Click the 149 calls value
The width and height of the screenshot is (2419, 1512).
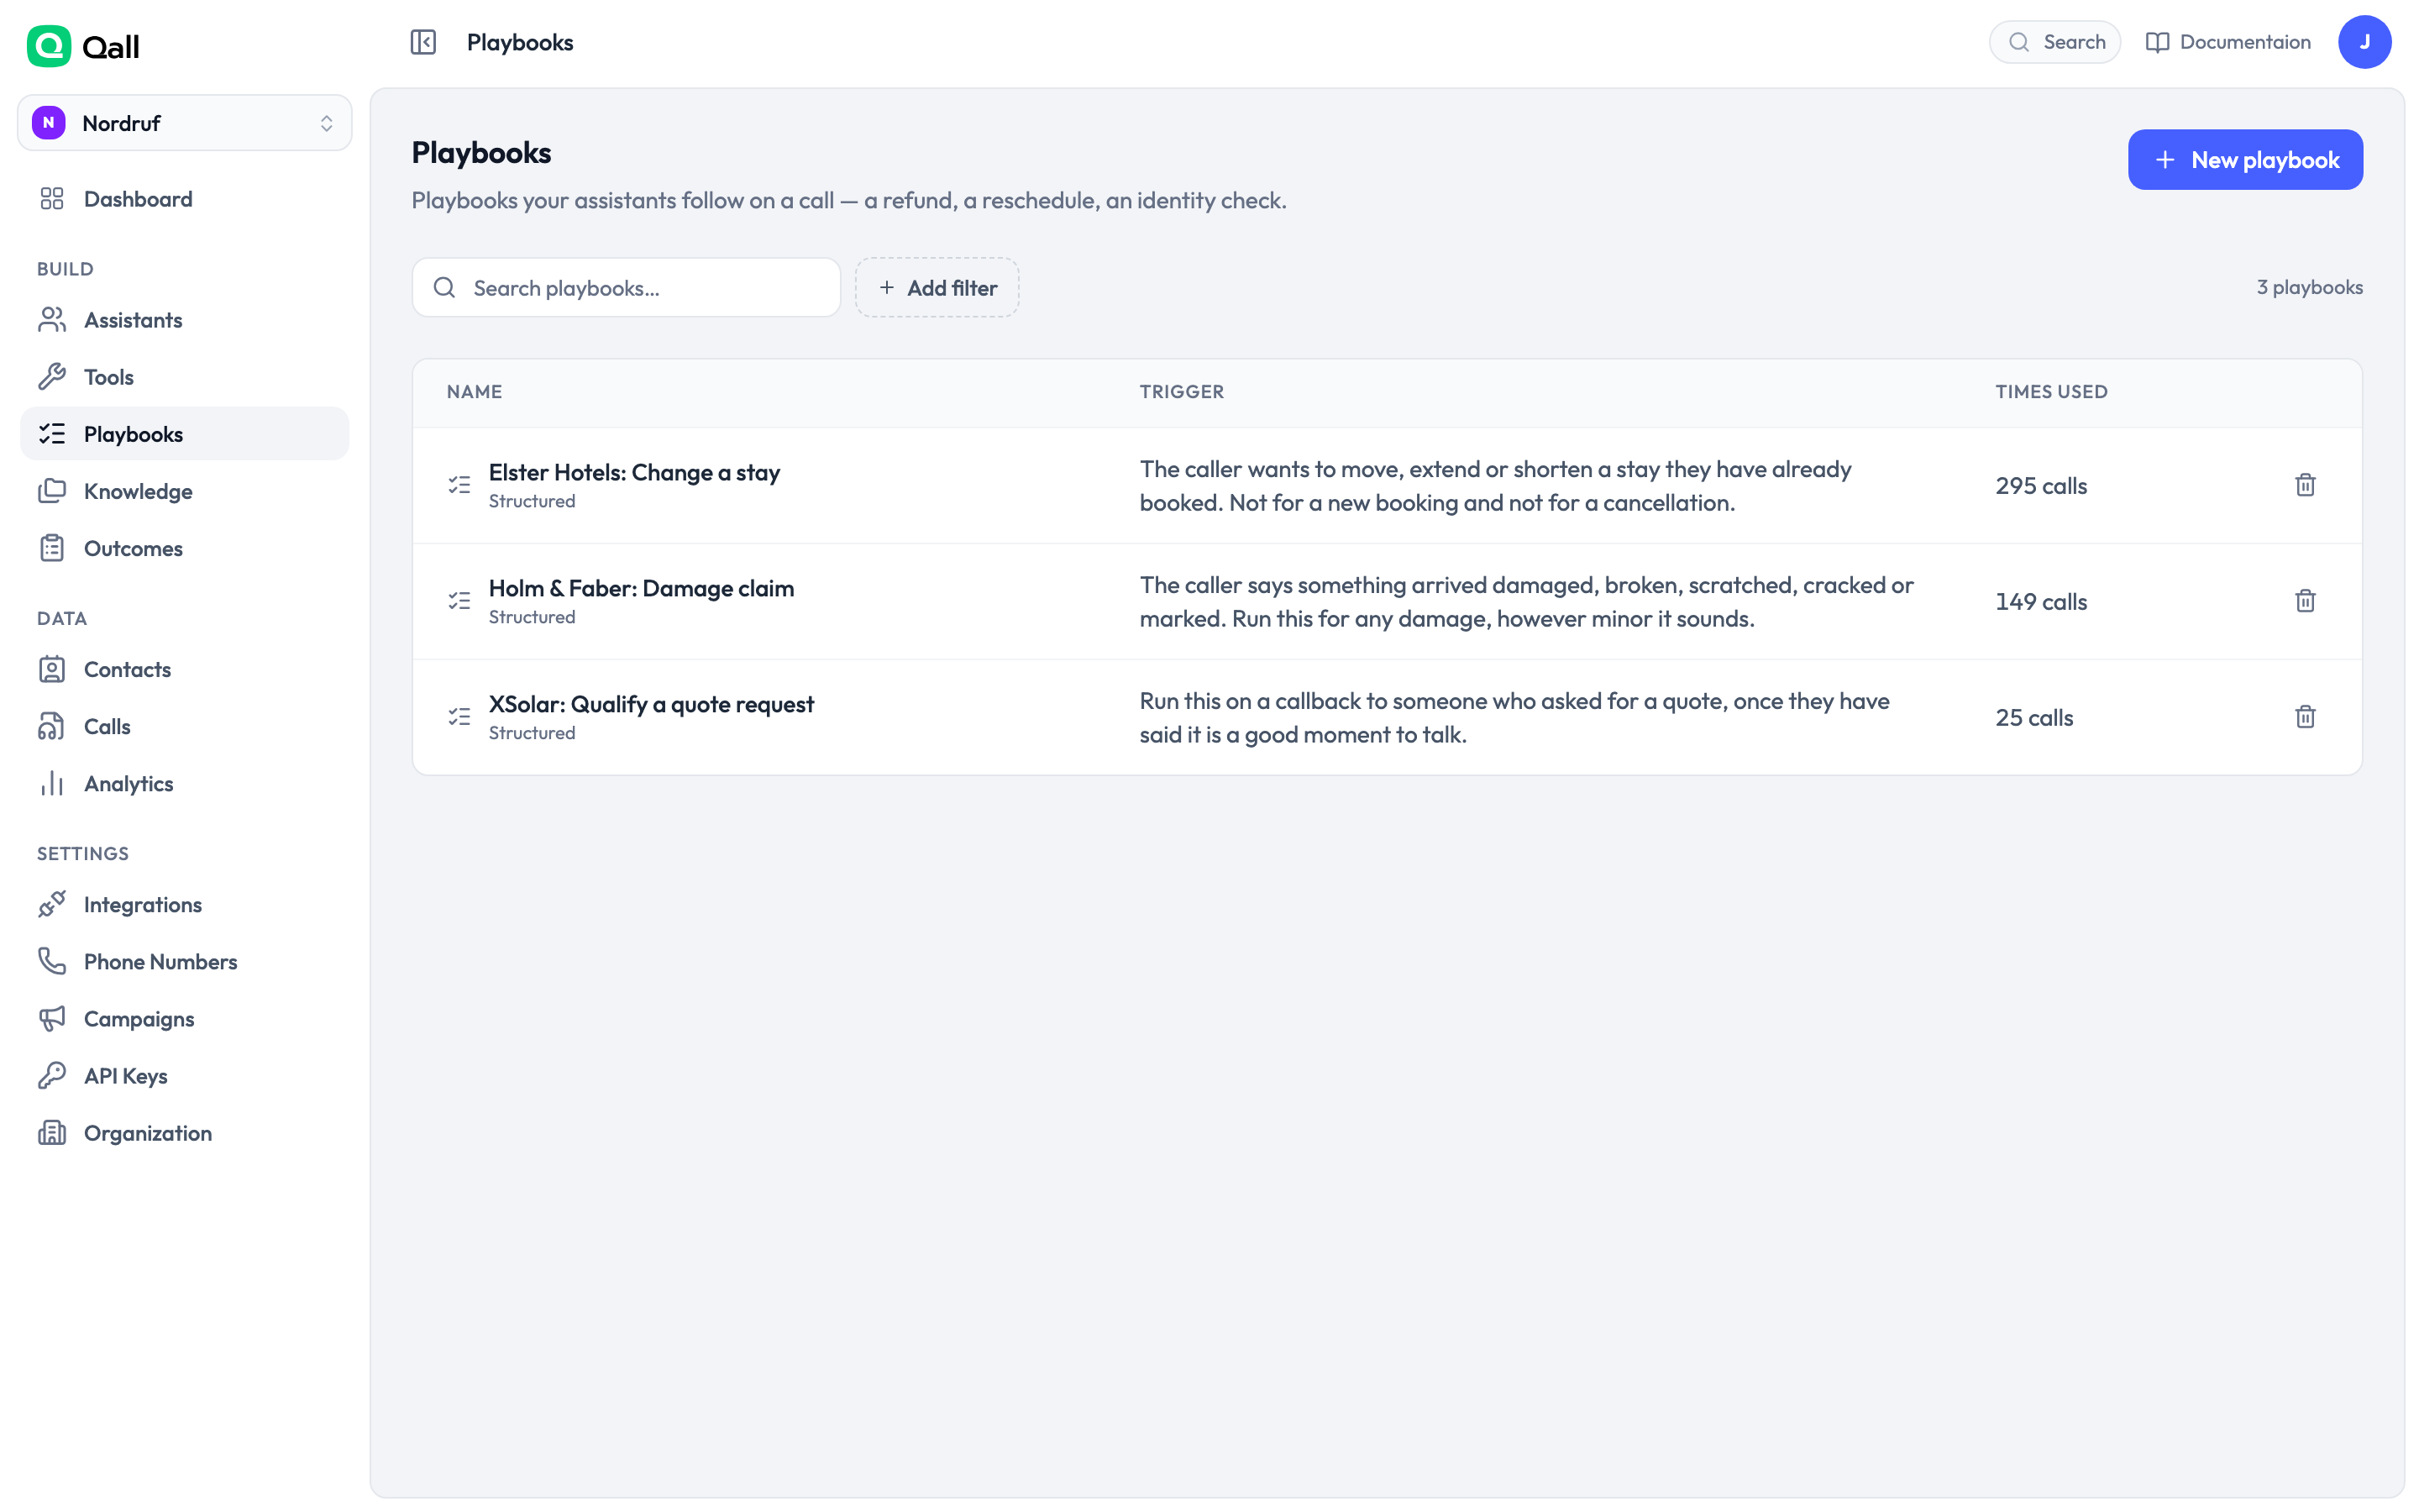click(x=2040, y=602)
